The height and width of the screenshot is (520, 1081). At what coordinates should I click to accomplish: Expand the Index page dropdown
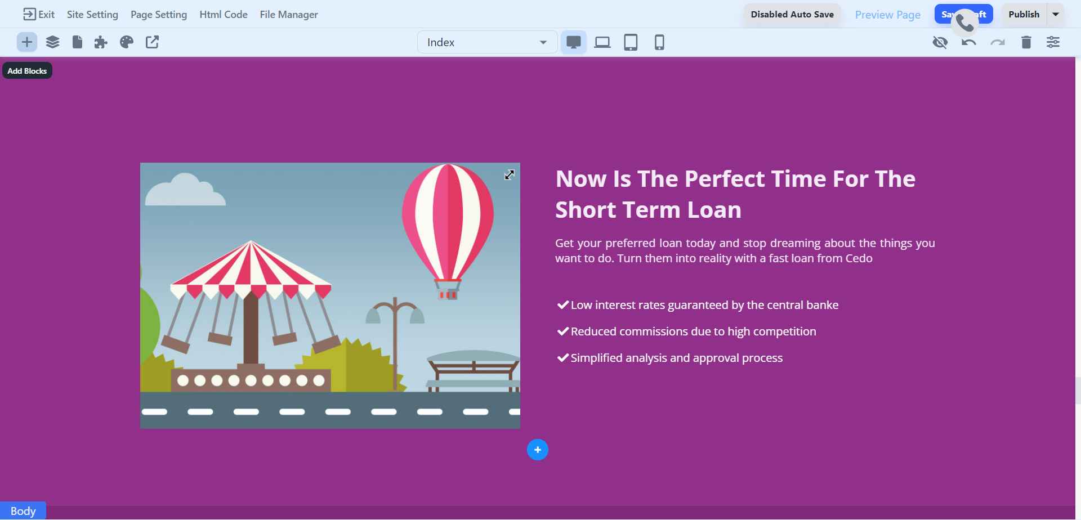(x=487, y=42)
